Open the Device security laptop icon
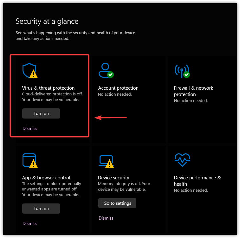Image resolution: width=240 pixels, height=238 pixels. coord(105,160)
